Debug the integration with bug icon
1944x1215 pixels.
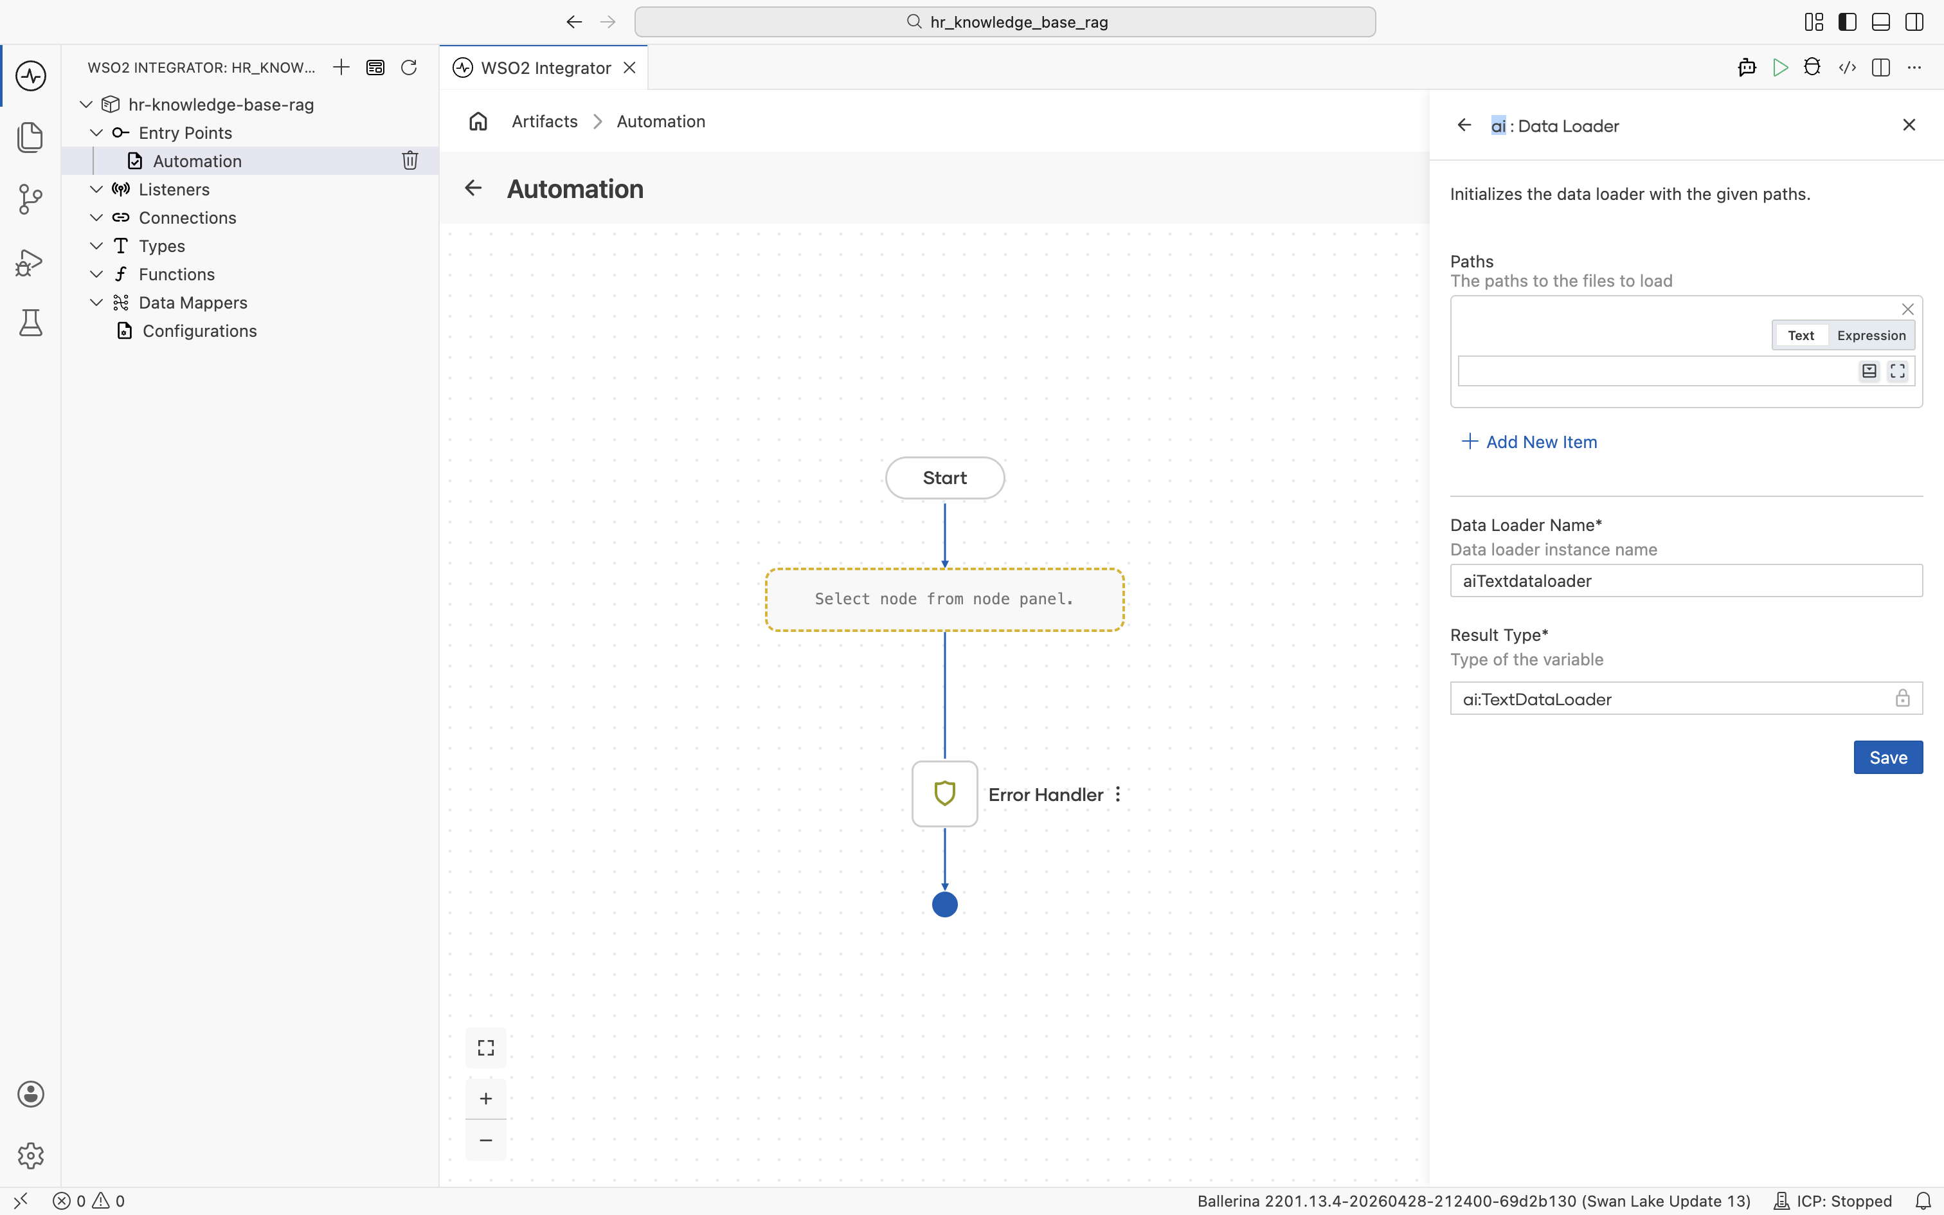pyautogui.click(x=1812, y=67)
